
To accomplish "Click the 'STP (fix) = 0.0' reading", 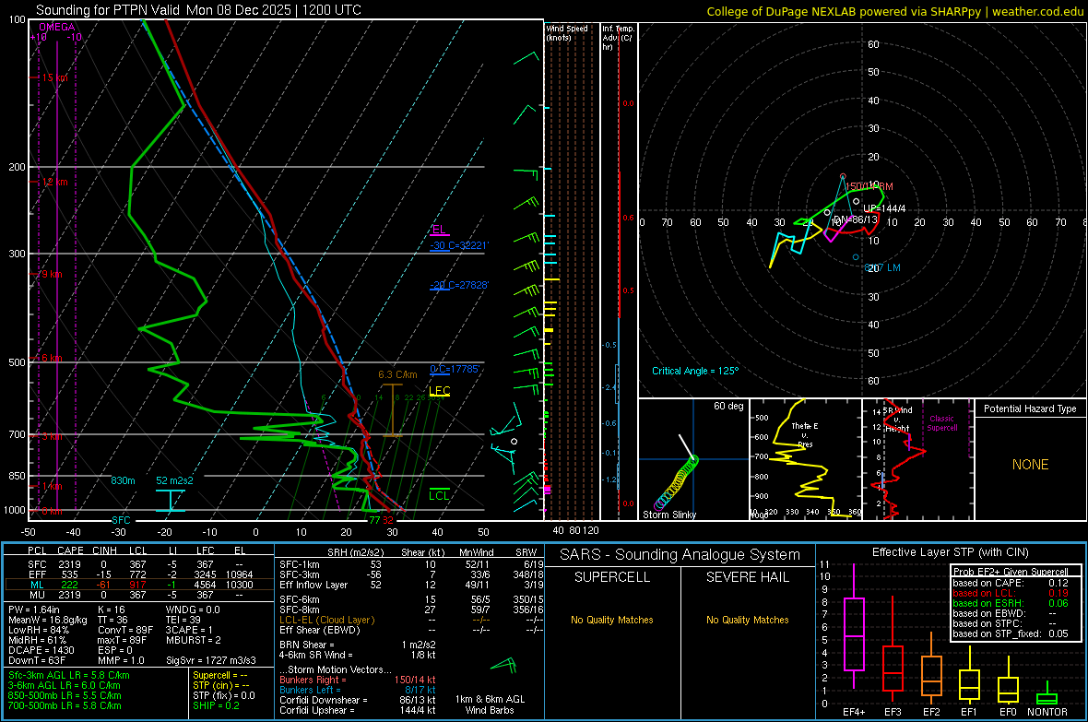I will [x=223, y=695].
